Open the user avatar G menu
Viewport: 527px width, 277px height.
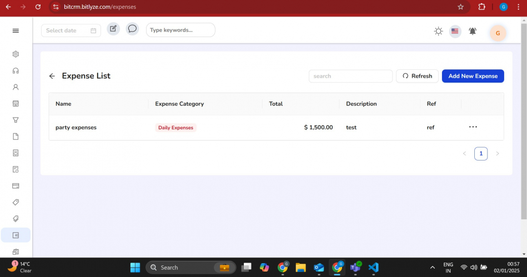coord(498,33)
